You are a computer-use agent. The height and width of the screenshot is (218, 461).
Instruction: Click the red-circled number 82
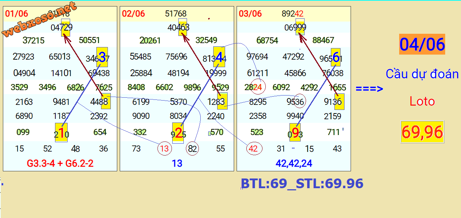[192, 149]
